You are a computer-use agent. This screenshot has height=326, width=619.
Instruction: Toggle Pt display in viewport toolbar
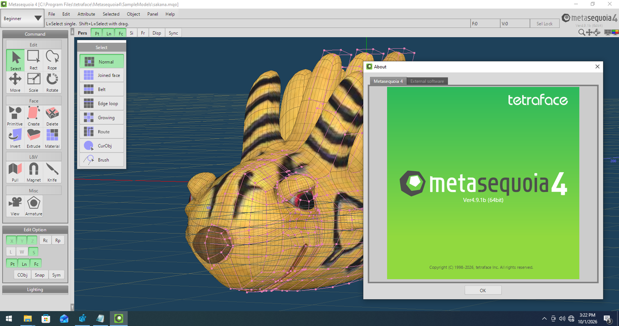pos(97,33)
